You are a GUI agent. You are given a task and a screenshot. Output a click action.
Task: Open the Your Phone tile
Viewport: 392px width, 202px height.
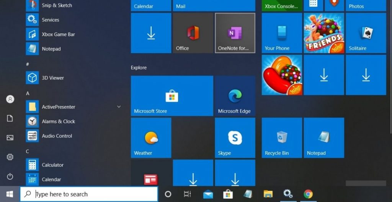tap(282, 33)
